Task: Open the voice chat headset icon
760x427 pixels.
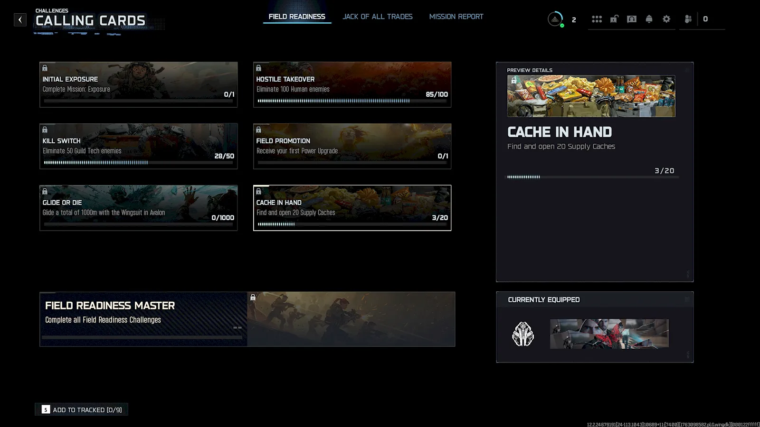Action: (631, 19)
